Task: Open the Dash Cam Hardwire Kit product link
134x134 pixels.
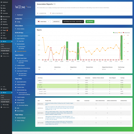Action: coord(60,108)
